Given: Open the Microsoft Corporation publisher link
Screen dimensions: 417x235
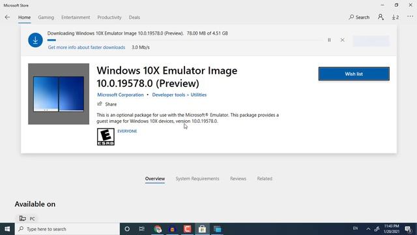Looking at the screenshot, I should pos(120,95).
